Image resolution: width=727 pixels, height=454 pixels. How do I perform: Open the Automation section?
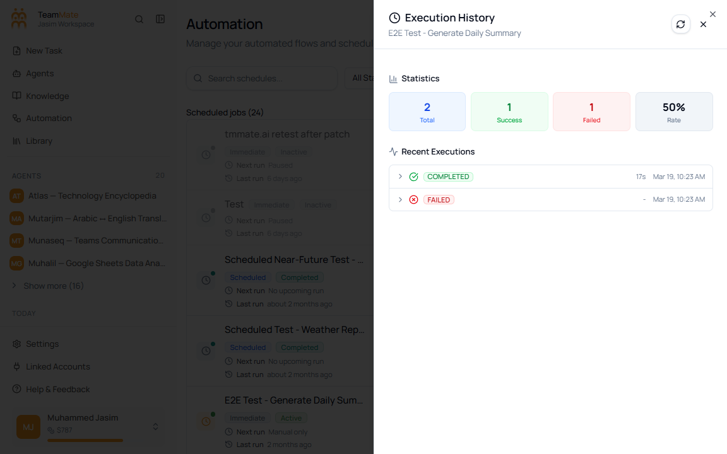click(88, 118)
